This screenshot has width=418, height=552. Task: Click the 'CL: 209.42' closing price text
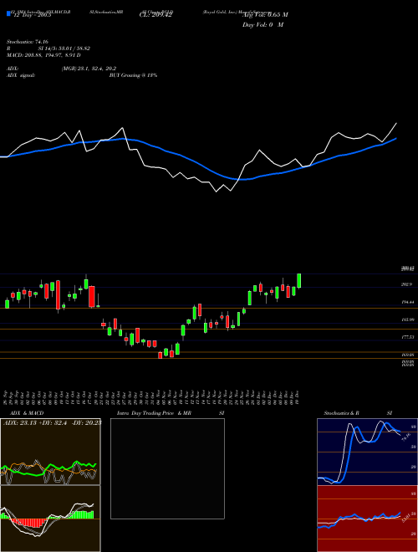[x=155, y=15]
